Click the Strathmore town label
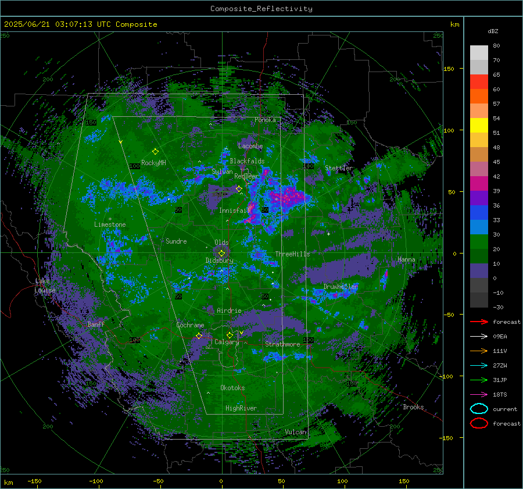 pyautogui.click(x=282, y=344)
